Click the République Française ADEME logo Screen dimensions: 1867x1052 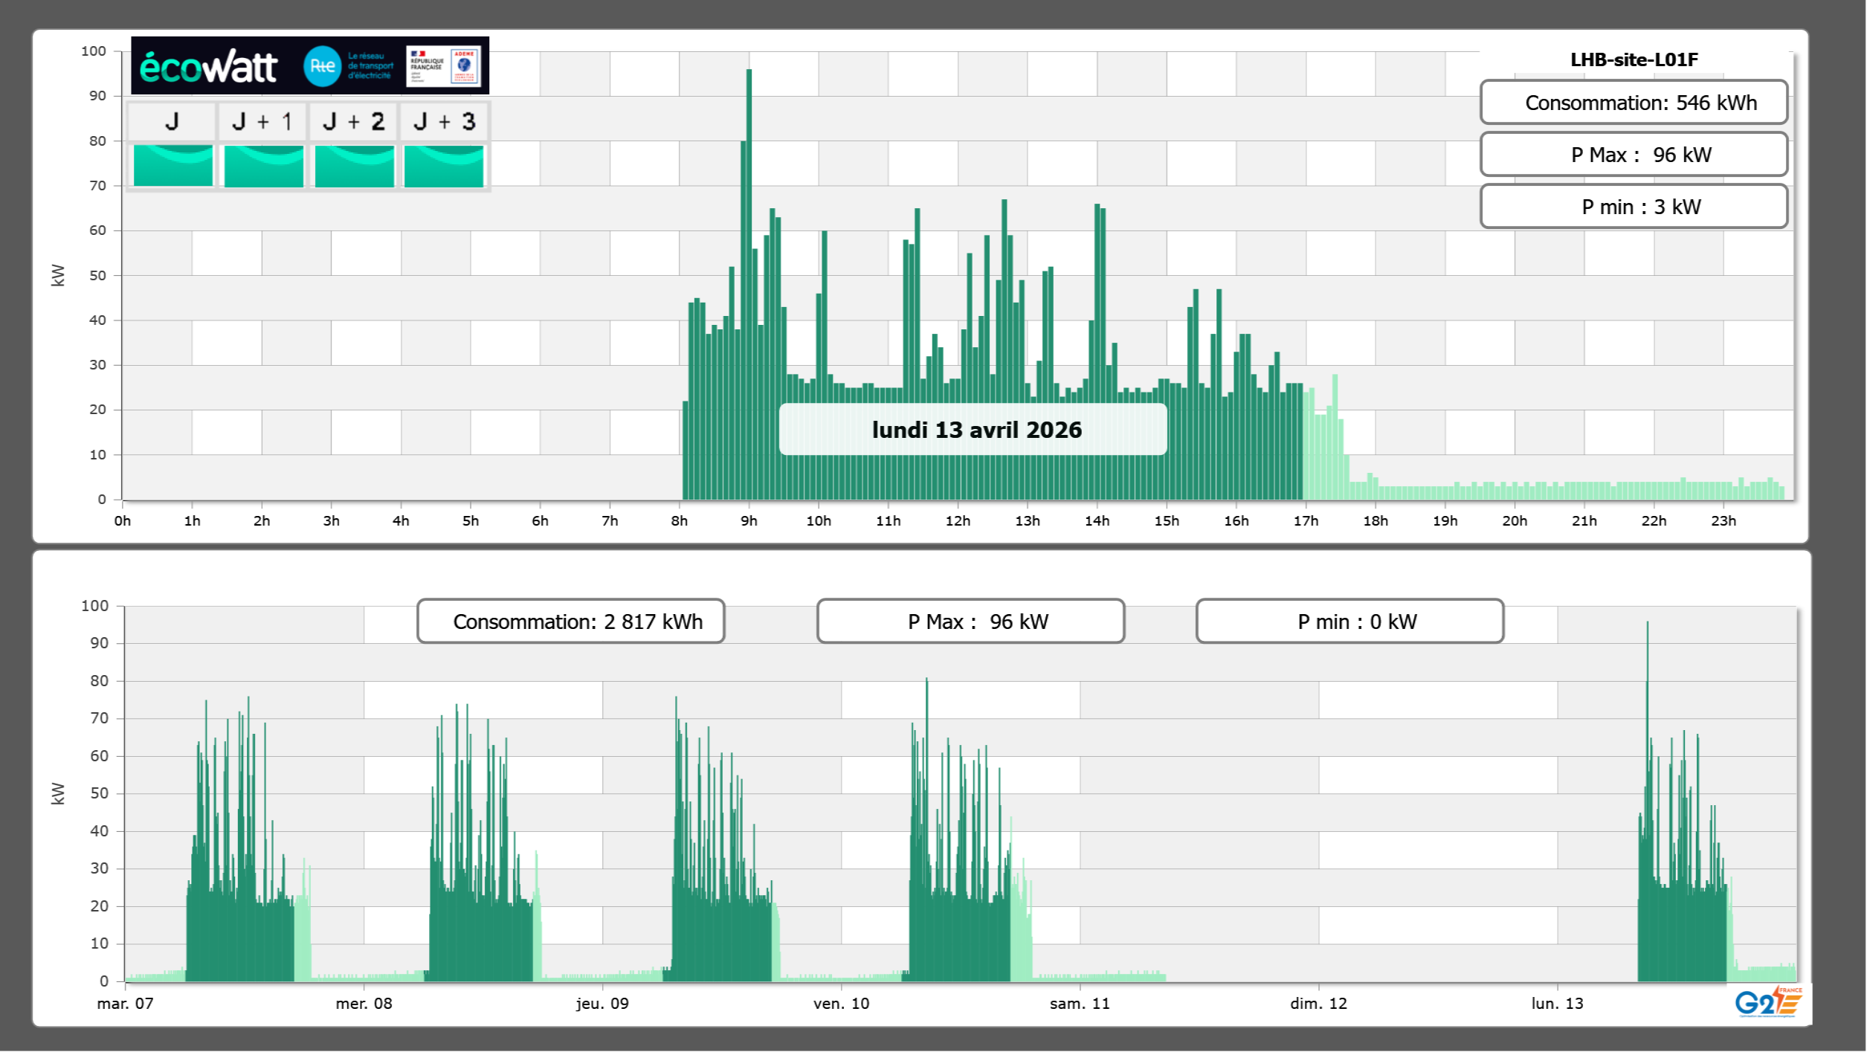coord(443,66)
